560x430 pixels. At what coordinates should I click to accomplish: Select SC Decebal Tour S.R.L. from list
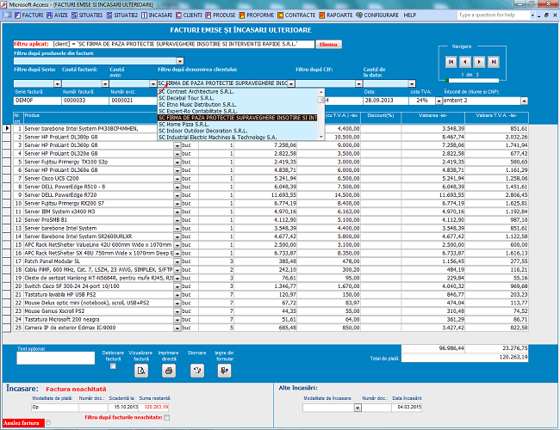tap(238, 98)
